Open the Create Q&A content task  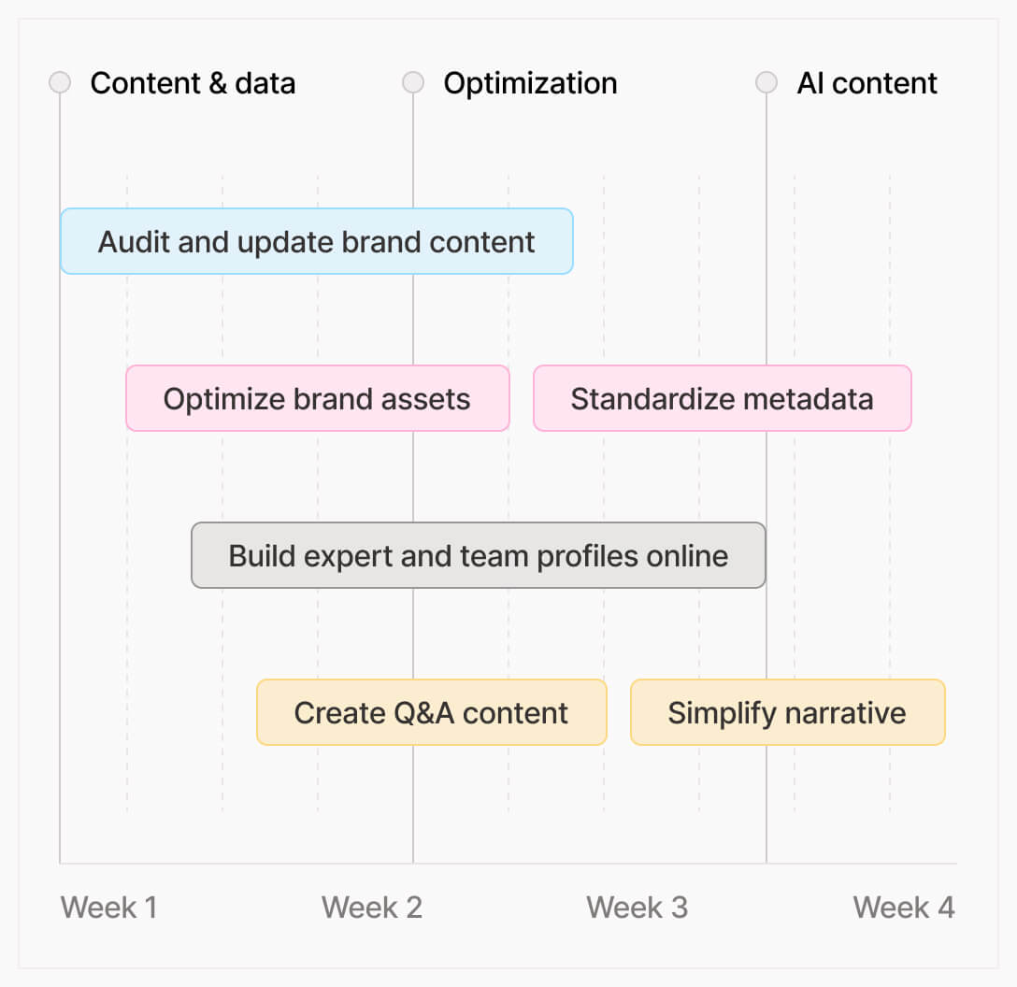431,713
